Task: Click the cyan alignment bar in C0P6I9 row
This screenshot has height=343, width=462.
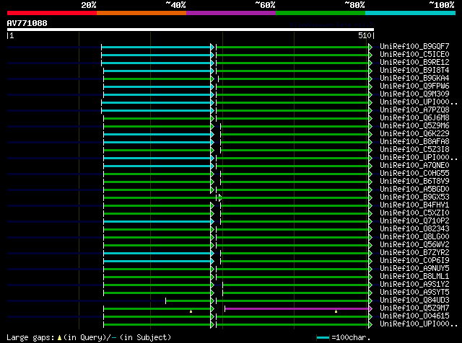Action: click(157, 262)
